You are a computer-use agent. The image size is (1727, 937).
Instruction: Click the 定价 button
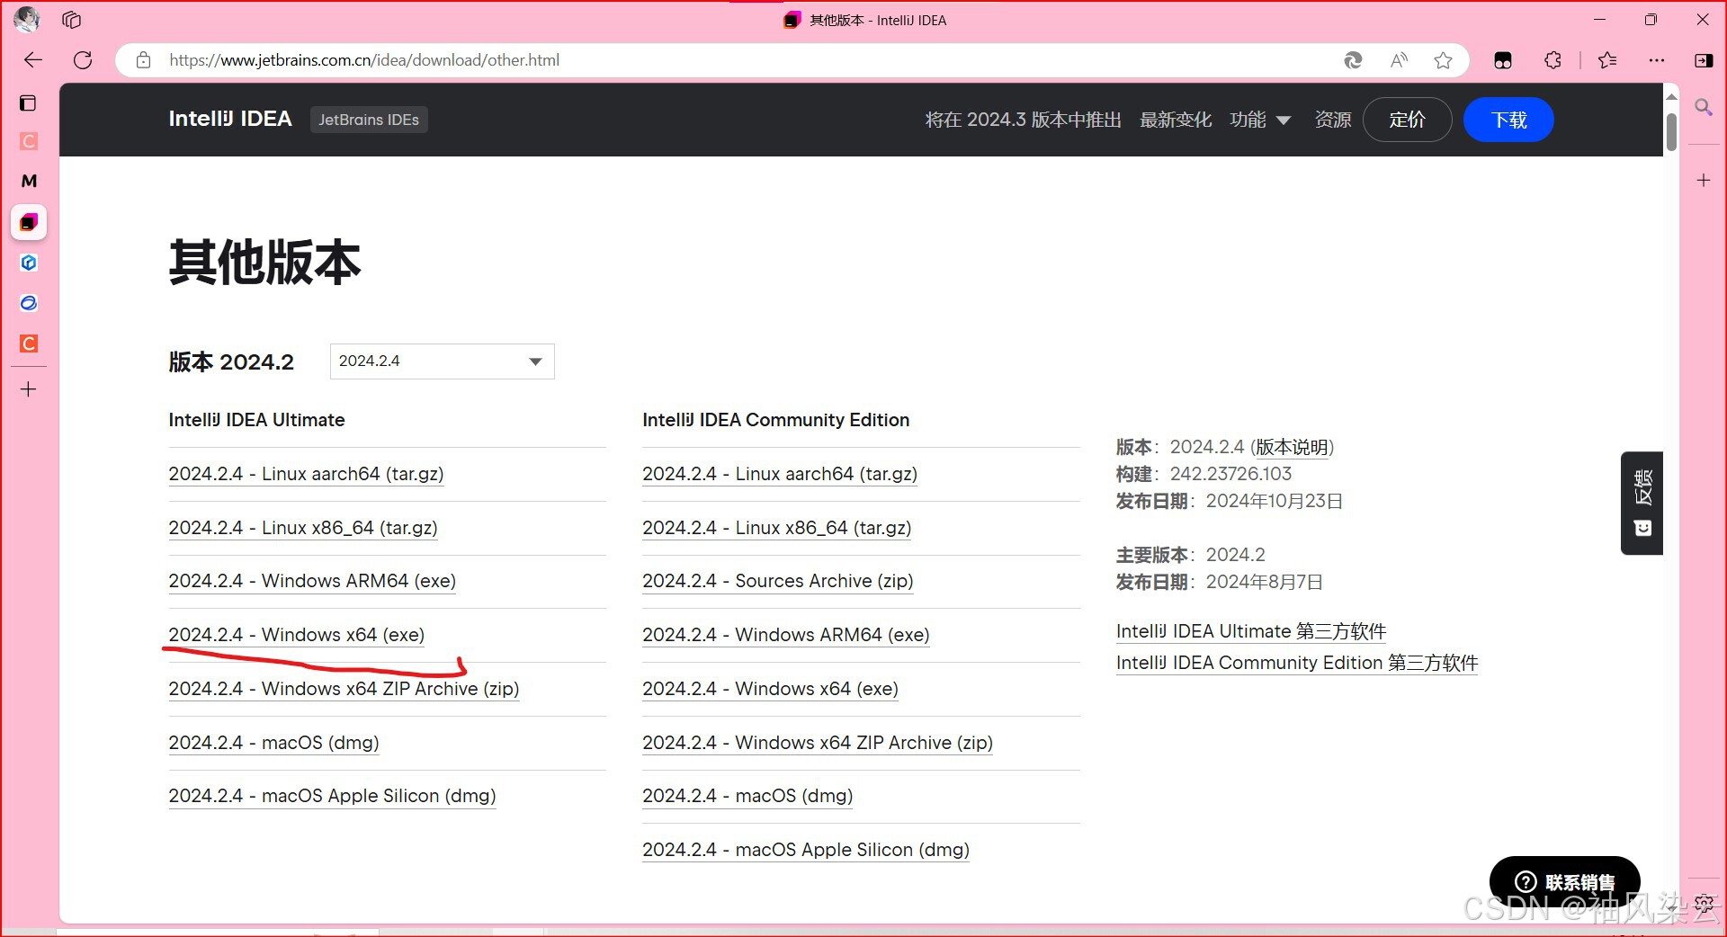[1408, 120]
